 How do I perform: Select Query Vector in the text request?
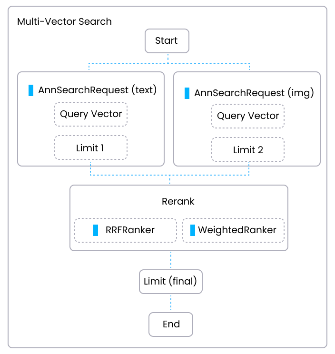coord(91,114)
